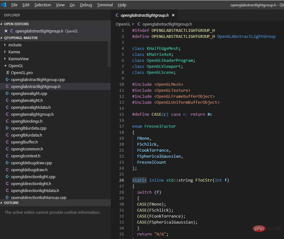Open openglblurdata.h
This screenshot has width=284, height=239.
coord(27,135)
